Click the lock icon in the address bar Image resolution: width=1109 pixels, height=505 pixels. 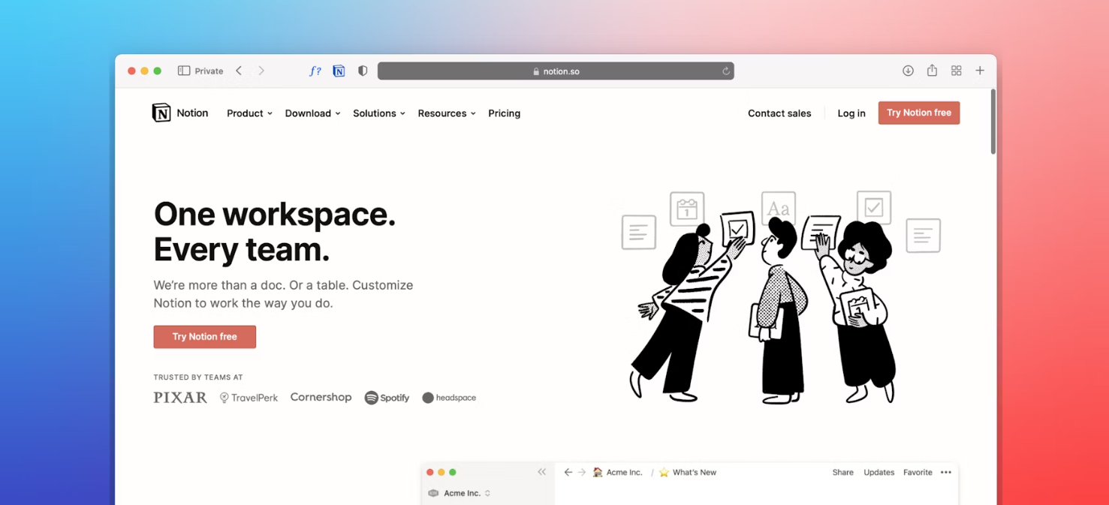(536, 71)
